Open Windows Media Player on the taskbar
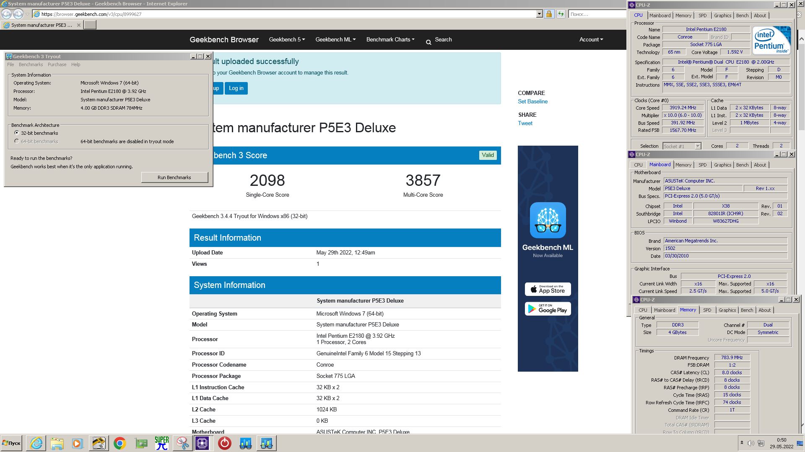The width and height of the screenshot is (805, 452). pyautogui.click(x=77, y=443)
